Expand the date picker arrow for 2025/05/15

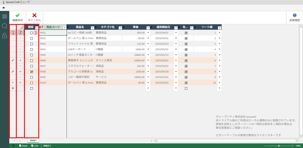[176, 55]
